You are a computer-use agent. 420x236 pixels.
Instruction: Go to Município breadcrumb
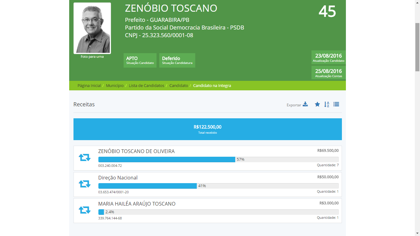tap(115, 85)
